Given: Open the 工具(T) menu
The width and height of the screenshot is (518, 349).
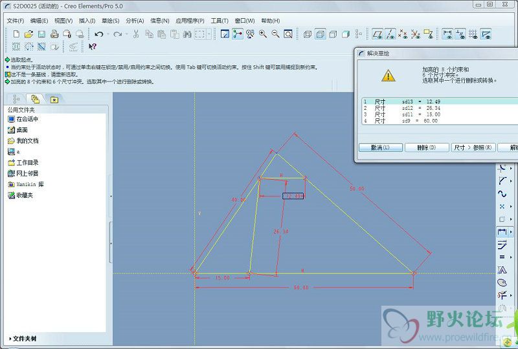Looking at the screenshot, I should [220, 21].
